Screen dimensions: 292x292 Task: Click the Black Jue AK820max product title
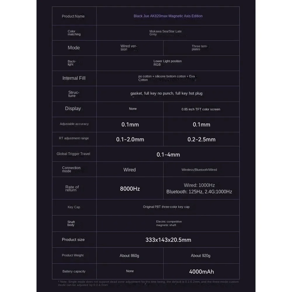point(168,16)
